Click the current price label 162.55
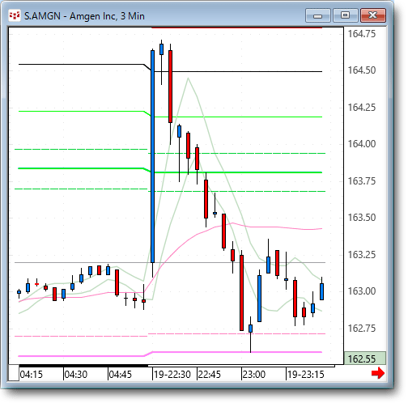The image size is (408, 403). coord(365,358)
